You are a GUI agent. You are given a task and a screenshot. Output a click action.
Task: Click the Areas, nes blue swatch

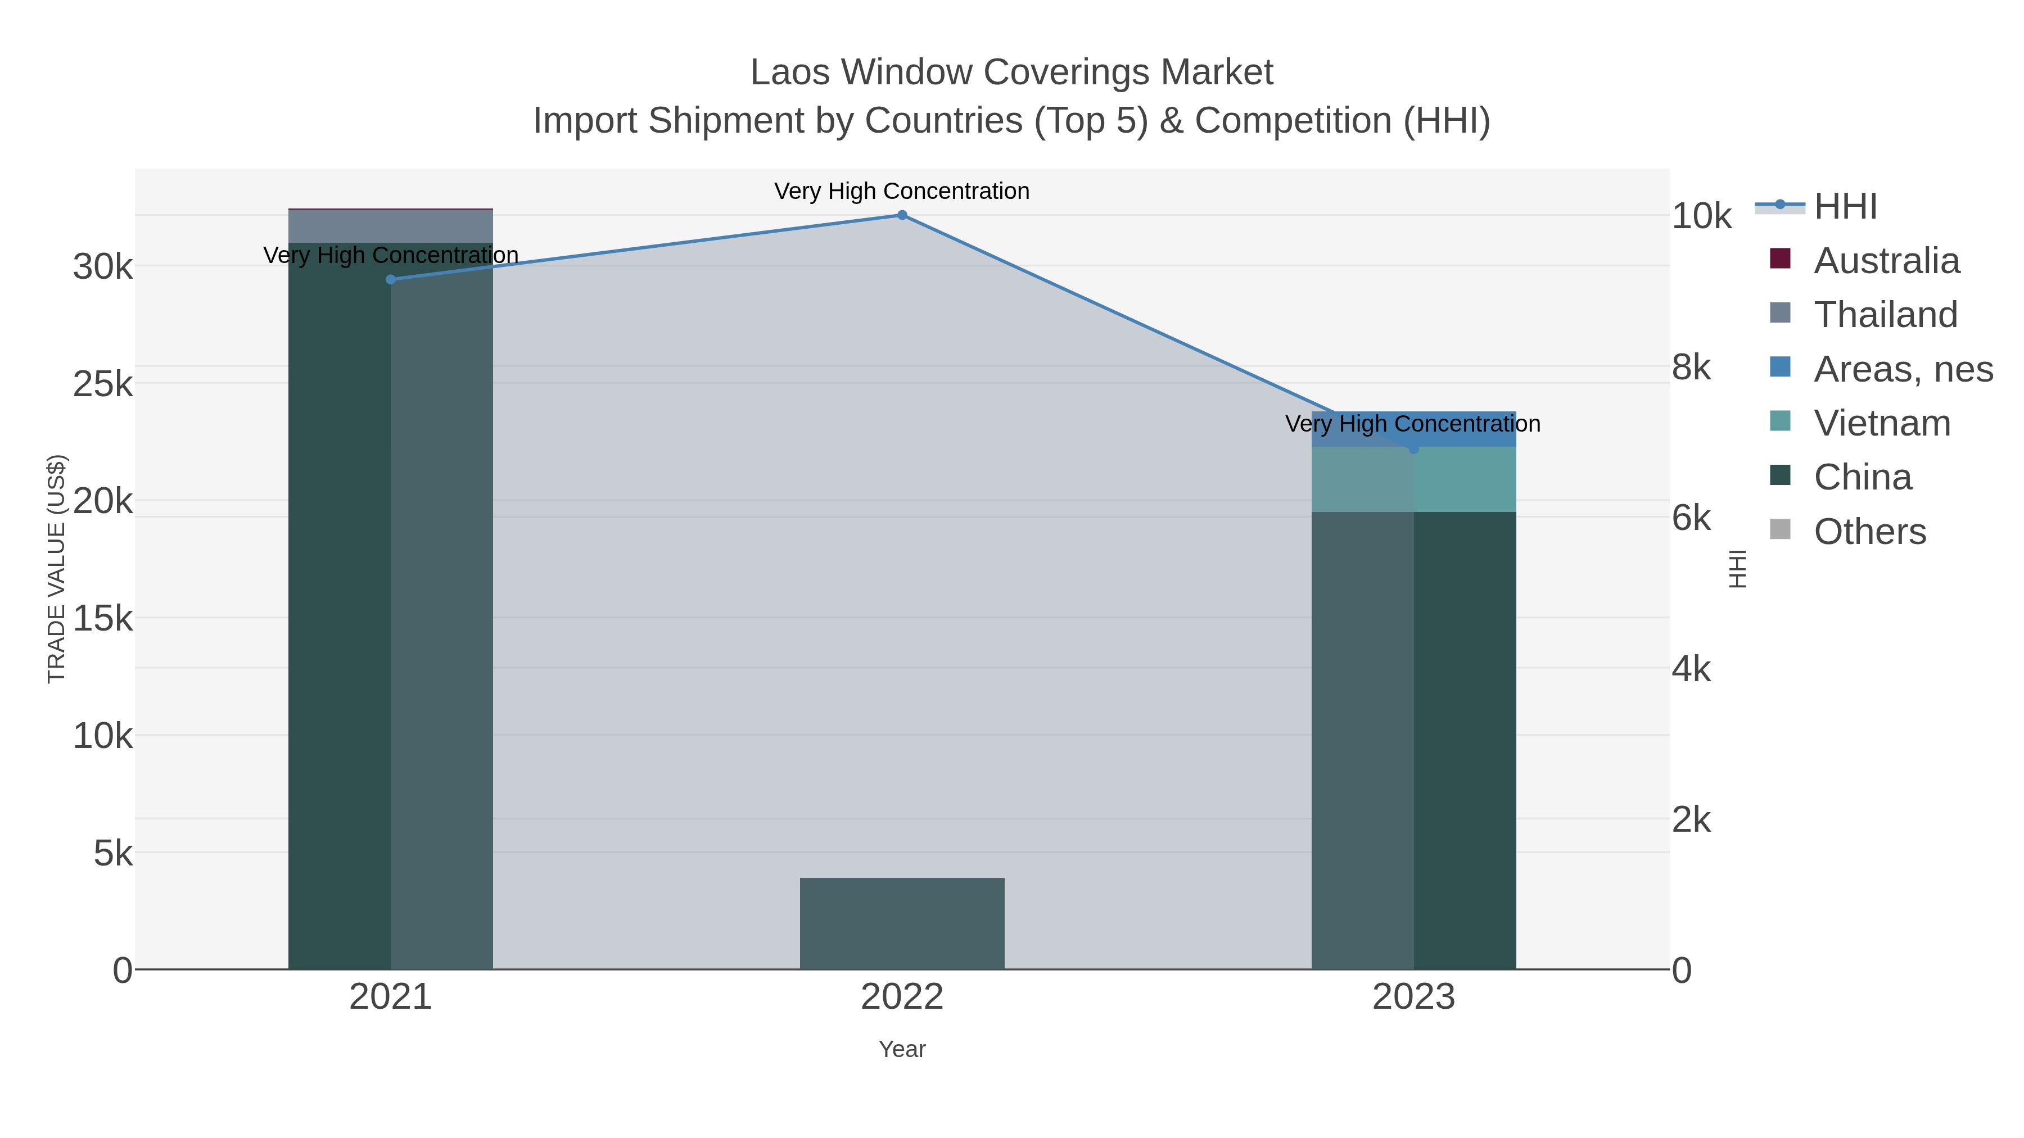coord(1779,367)
